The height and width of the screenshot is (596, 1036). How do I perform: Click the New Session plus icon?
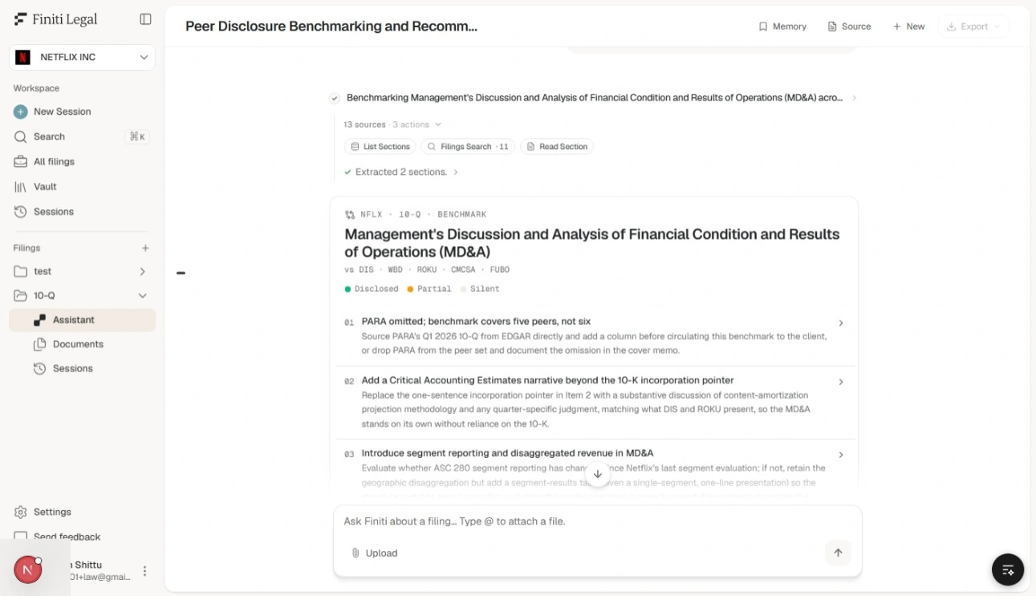click(x=20, y=111)
